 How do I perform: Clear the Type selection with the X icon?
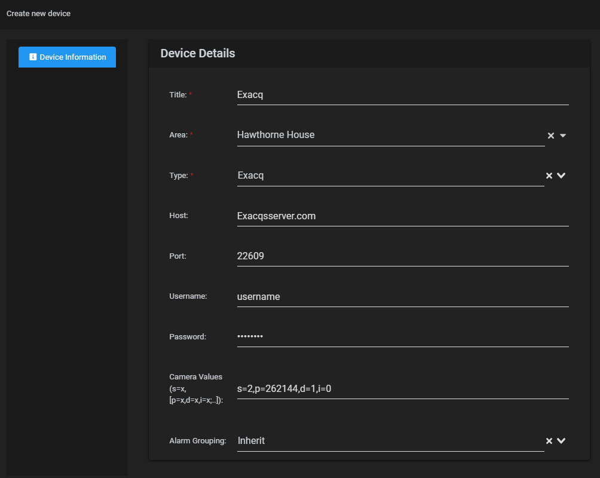(x=549, y=175)
